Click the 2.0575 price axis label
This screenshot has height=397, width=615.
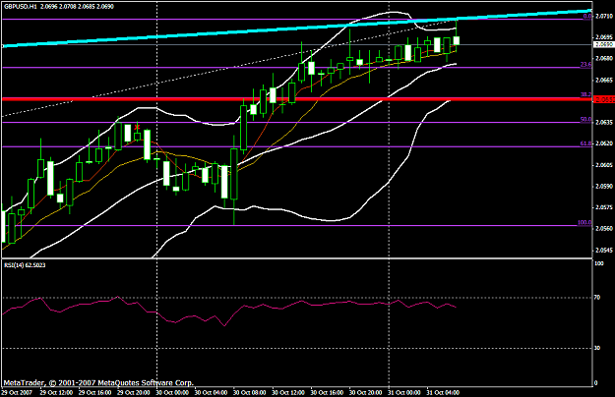click(x=604, y=207)
